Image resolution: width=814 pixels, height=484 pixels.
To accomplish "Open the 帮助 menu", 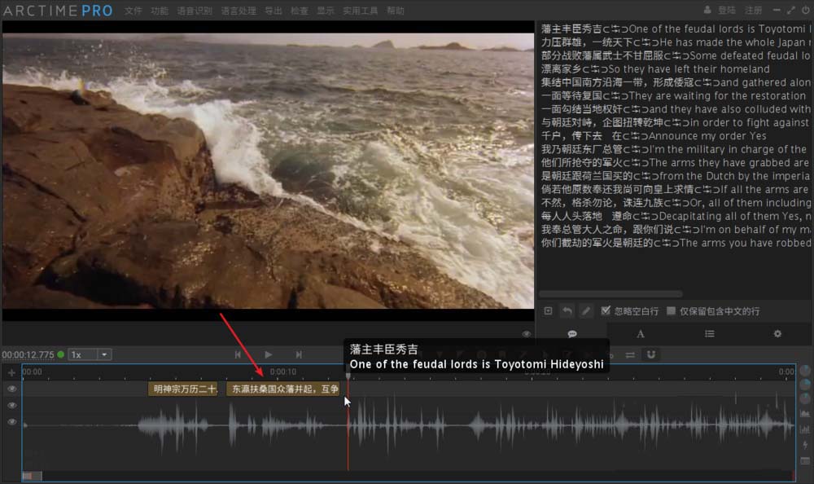I will [x=396, y=11].
